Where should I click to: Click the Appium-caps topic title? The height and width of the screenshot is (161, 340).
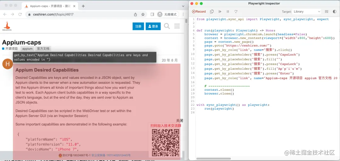click(21, 42)
